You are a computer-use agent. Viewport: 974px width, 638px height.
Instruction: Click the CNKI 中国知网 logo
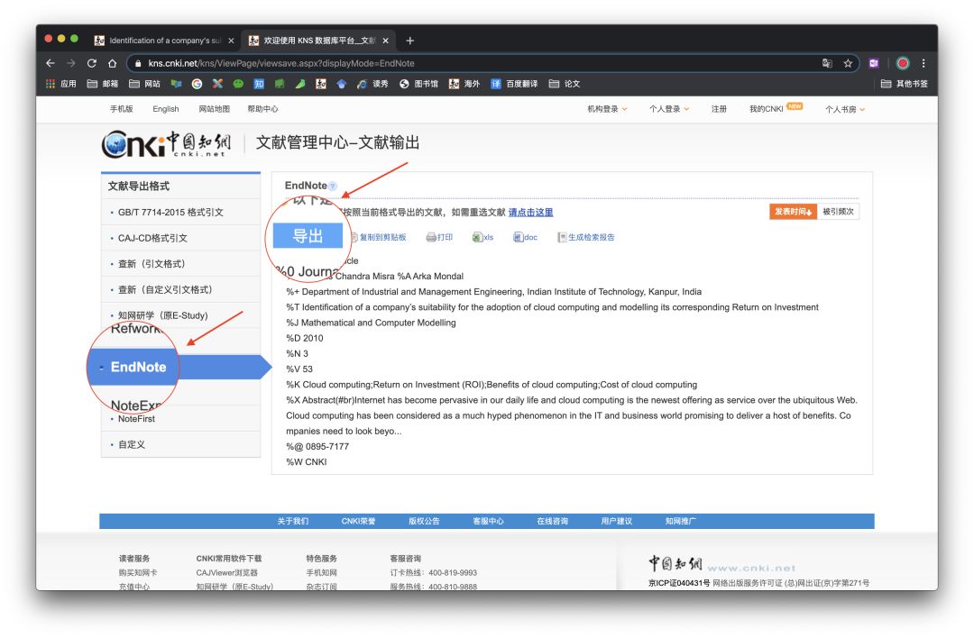(166, 143)
